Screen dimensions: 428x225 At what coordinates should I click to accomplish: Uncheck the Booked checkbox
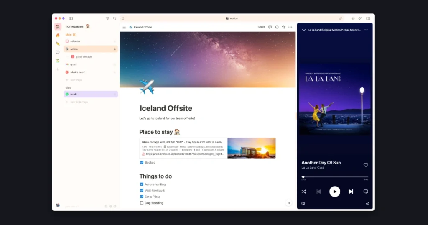pyautogui.click(x=142, y=162)
